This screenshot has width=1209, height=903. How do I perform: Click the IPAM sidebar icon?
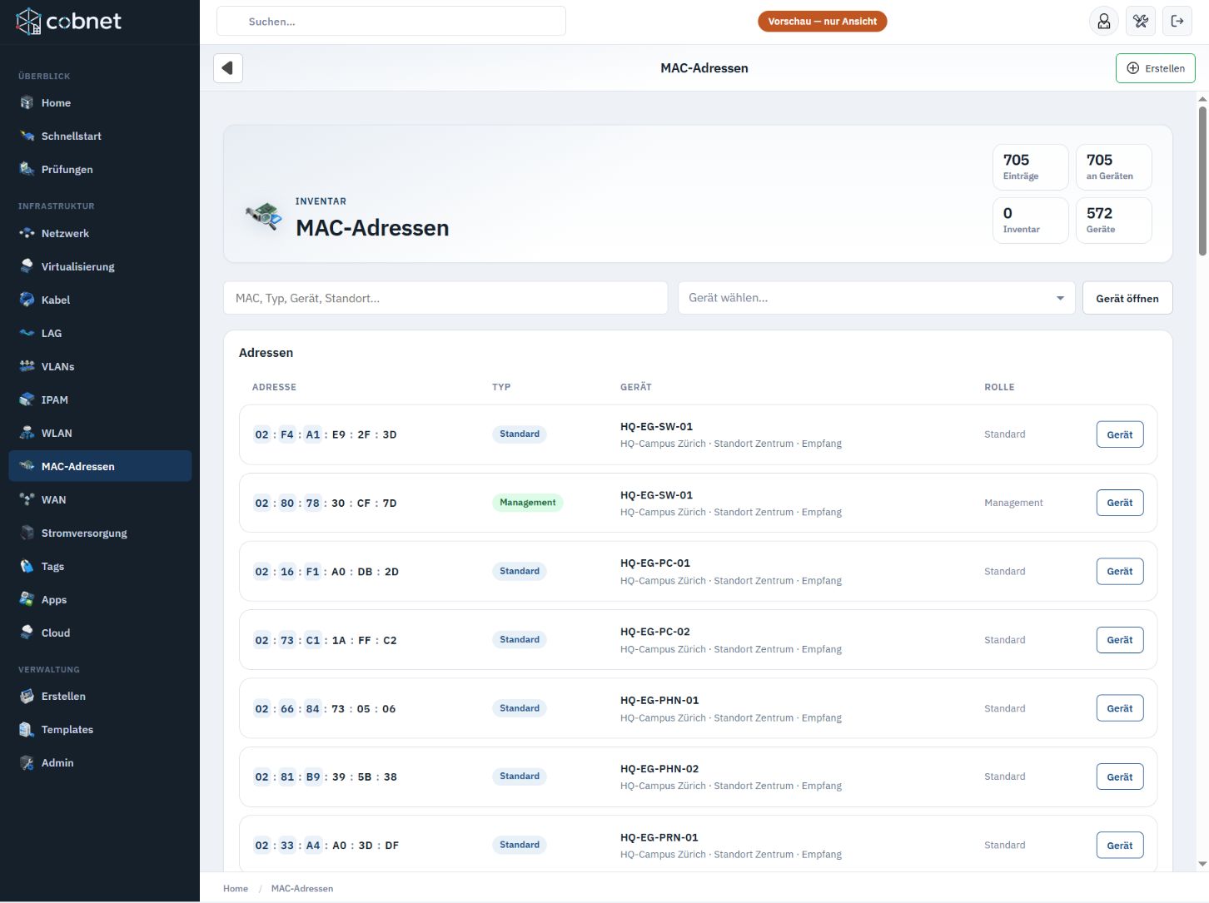(x=27, y=400)
